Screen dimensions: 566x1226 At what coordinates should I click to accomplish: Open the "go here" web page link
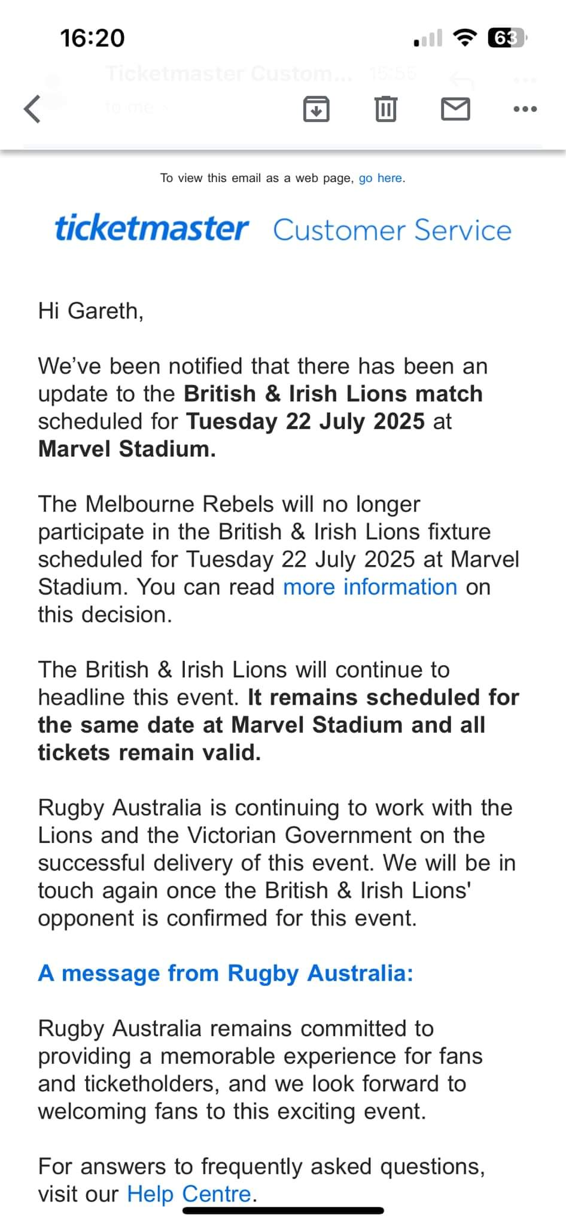381,178
